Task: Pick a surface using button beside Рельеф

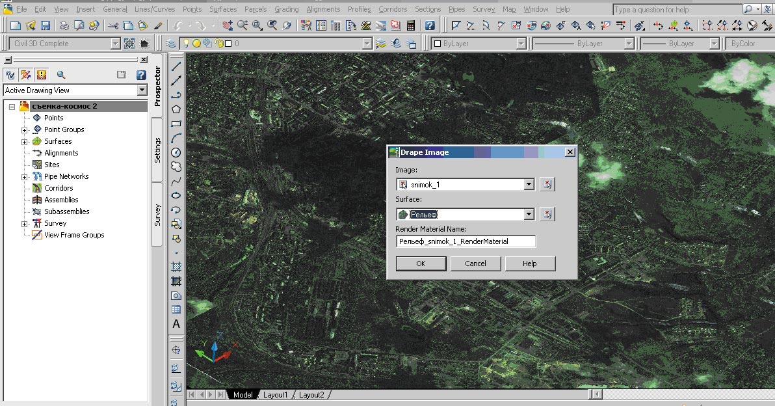Action: 547,214
